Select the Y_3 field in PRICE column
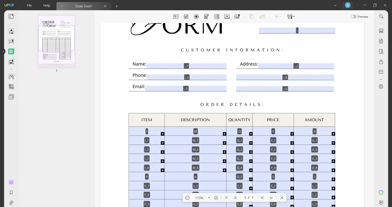 [273, 158]
